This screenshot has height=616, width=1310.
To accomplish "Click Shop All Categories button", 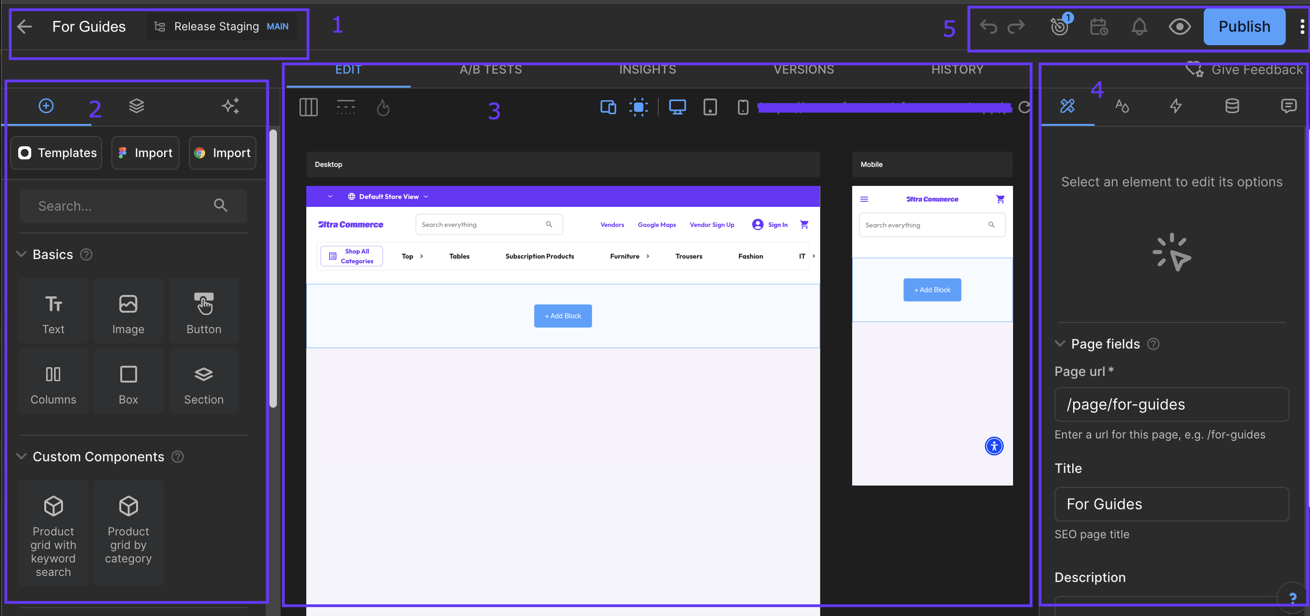I will [x=352, y=256].
